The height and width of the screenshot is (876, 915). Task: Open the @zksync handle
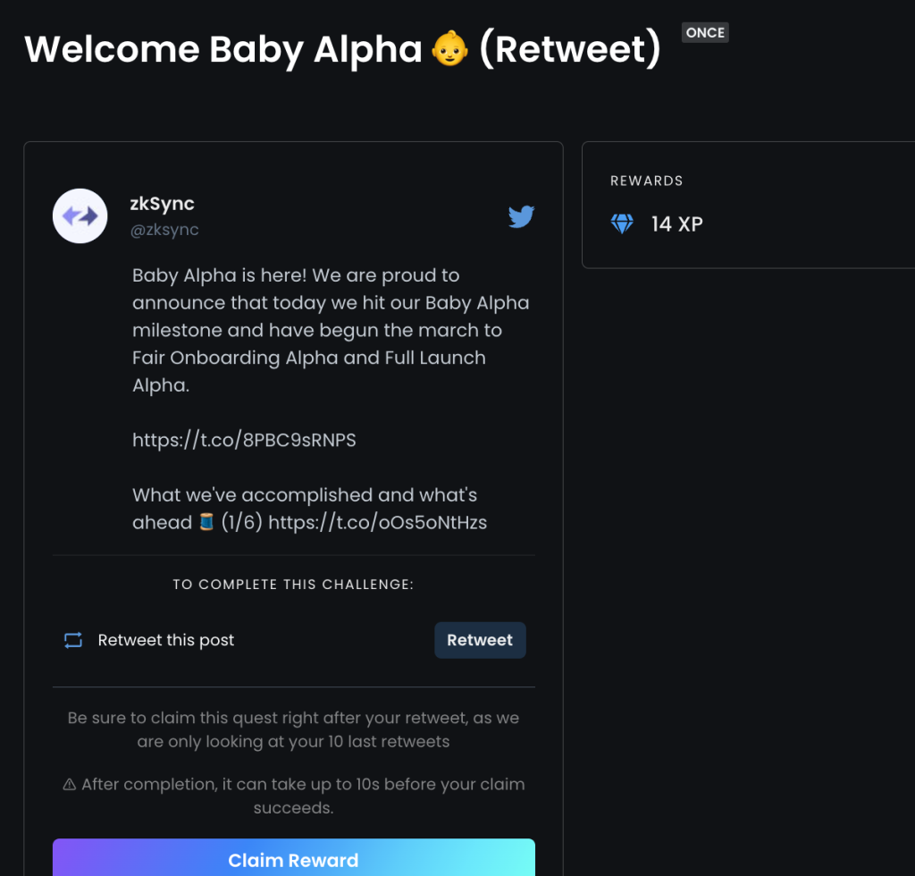164,230
